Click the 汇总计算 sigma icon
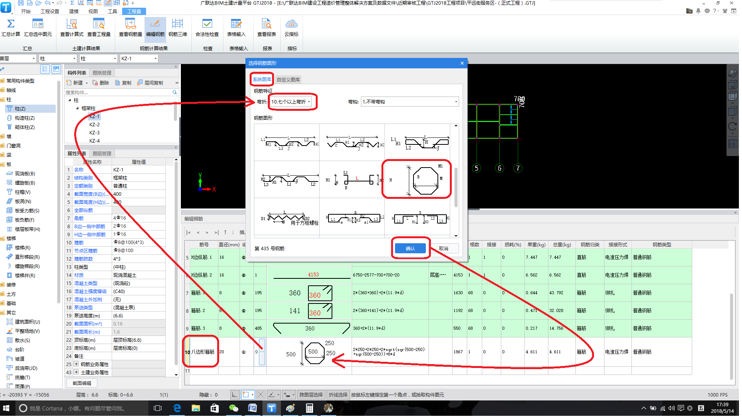742x417 pixels. 11,24
